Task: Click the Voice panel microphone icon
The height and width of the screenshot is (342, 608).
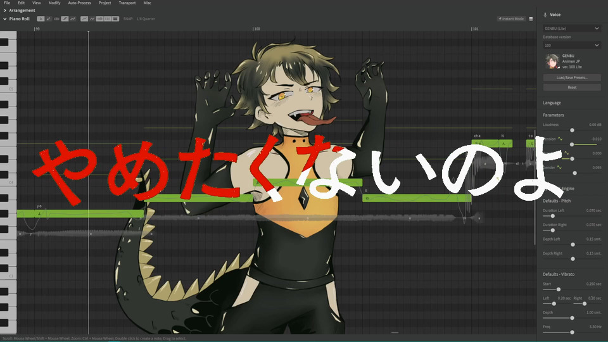Action: click(545, 15)
